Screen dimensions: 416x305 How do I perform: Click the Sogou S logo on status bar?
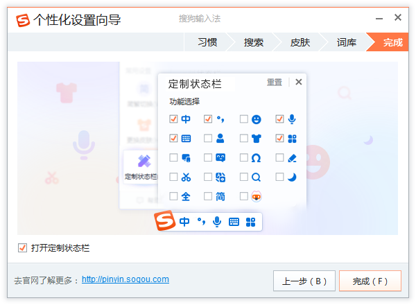[x=165, y=220]
